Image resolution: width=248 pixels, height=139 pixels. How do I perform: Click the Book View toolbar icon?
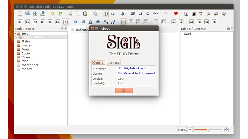click(x=105, y=13)
